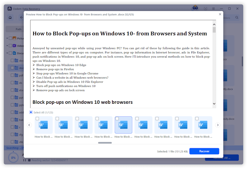
Task: Click the Home icon in the toolbar
Action: pos(10,17)
